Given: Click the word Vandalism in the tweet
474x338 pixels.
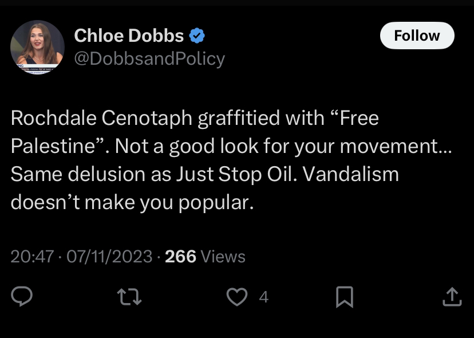Looking at the screenshot, I should click(351, 174).
